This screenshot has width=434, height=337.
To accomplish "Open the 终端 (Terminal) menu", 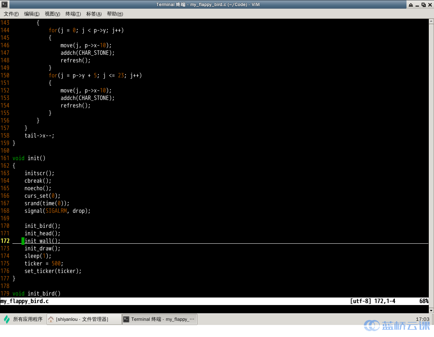I will (73, 14).
